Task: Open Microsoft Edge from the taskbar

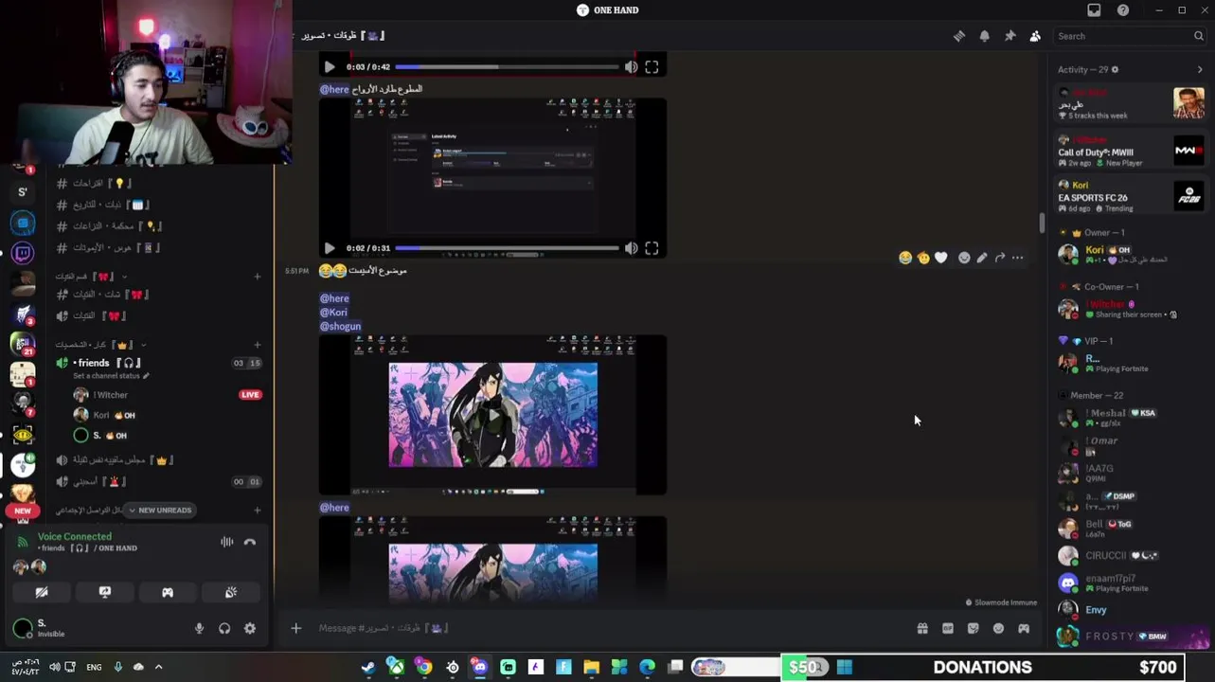Action: [648, 668]
